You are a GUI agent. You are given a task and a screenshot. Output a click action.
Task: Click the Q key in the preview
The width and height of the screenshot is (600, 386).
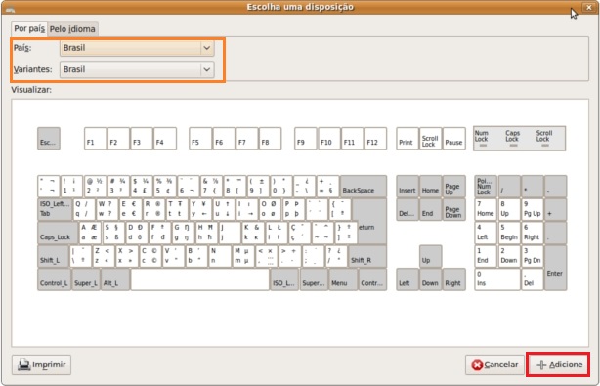pyautogui.click(x=84, y=210)
